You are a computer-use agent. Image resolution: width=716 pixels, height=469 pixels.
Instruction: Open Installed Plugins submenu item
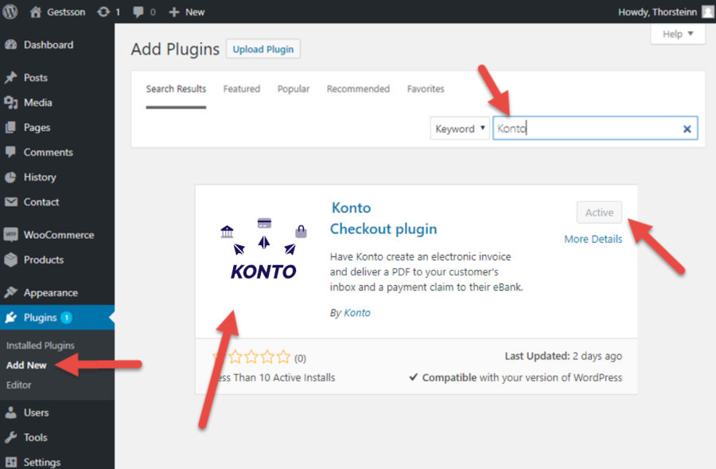click(41, 346)
